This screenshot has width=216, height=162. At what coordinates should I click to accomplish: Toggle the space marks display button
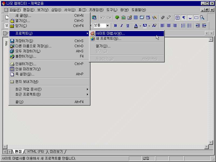click(190, 18)
